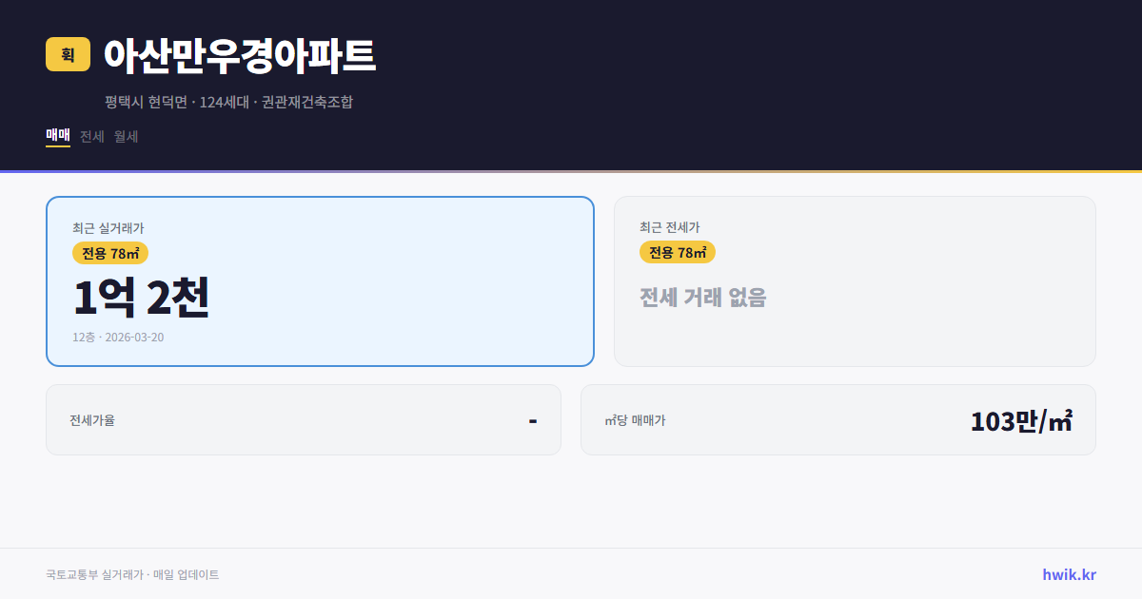The image size is (1142, 599).
Task: Select the 전세가율 panel
Action: (x=304, y=419)
